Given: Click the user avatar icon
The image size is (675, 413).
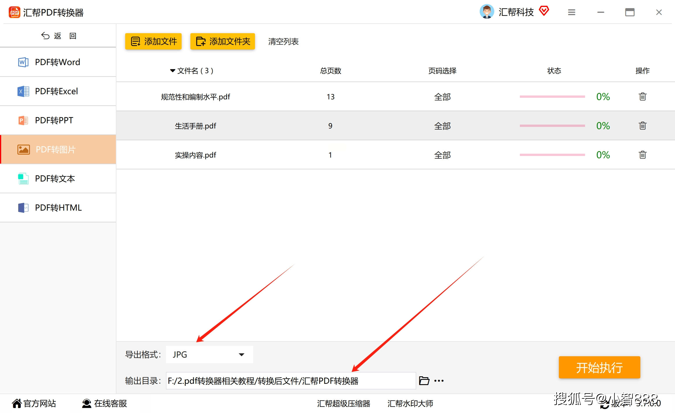Looking at the screenshot, I should (487, 12).
